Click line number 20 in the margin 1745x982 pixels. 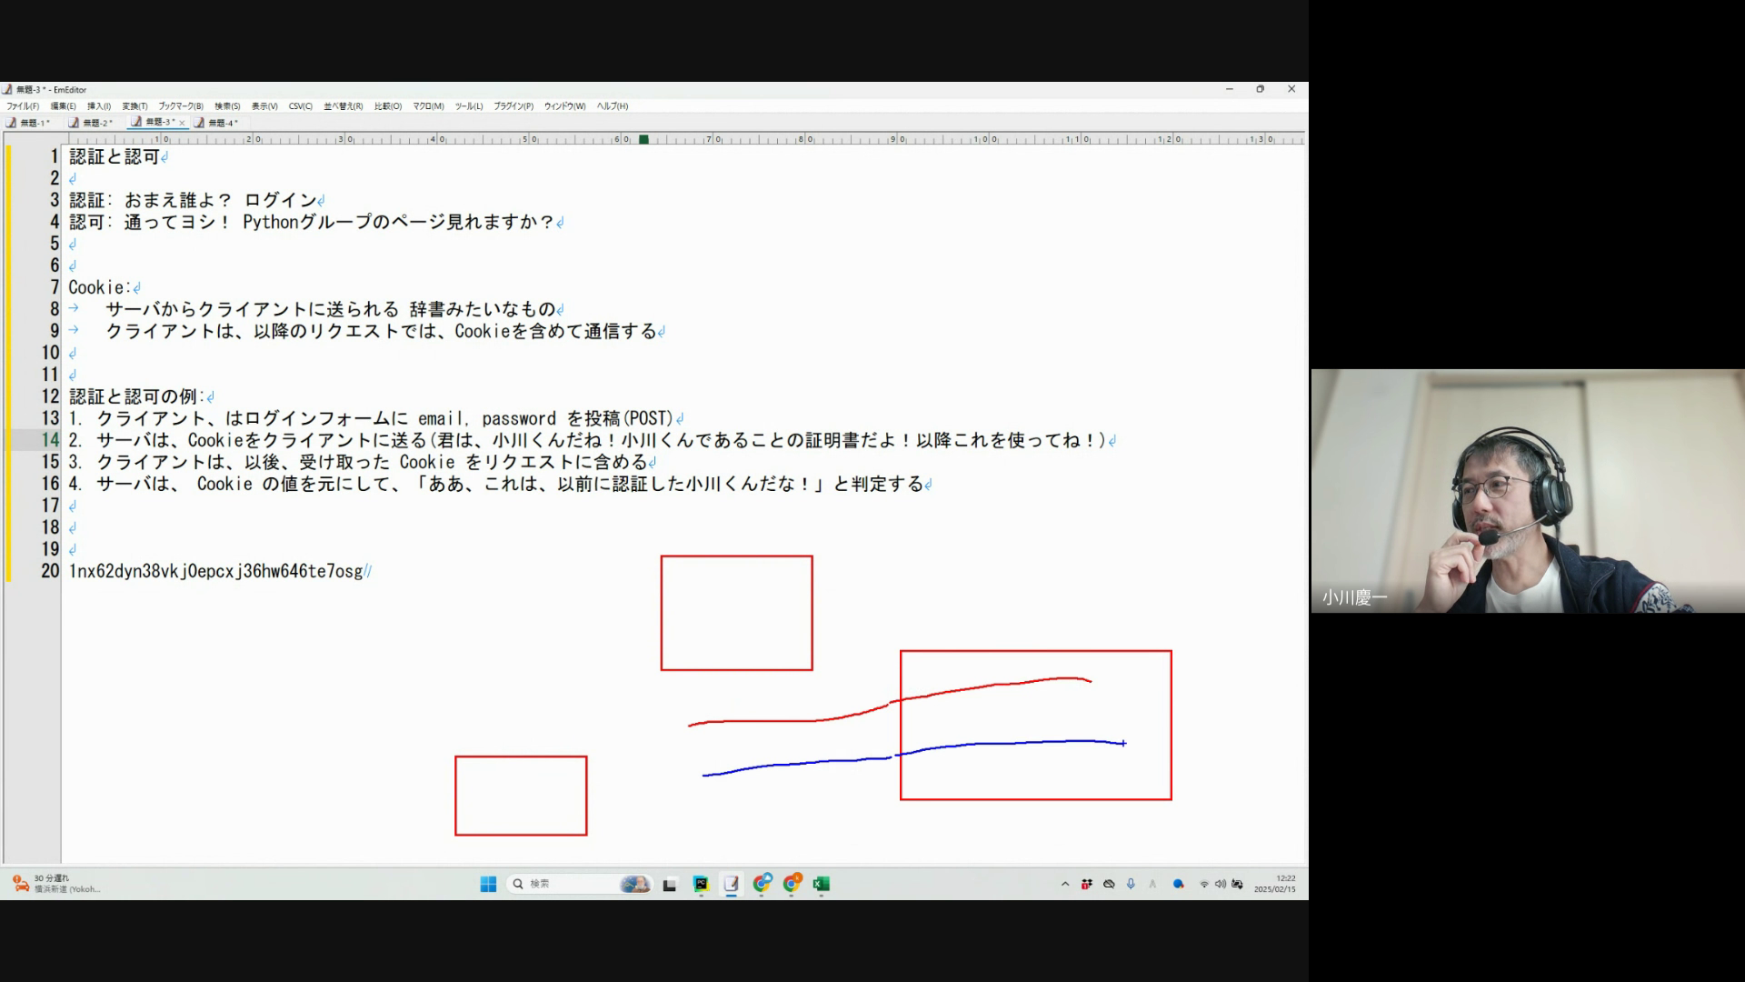pyautogui.click(x=50, y=571)
